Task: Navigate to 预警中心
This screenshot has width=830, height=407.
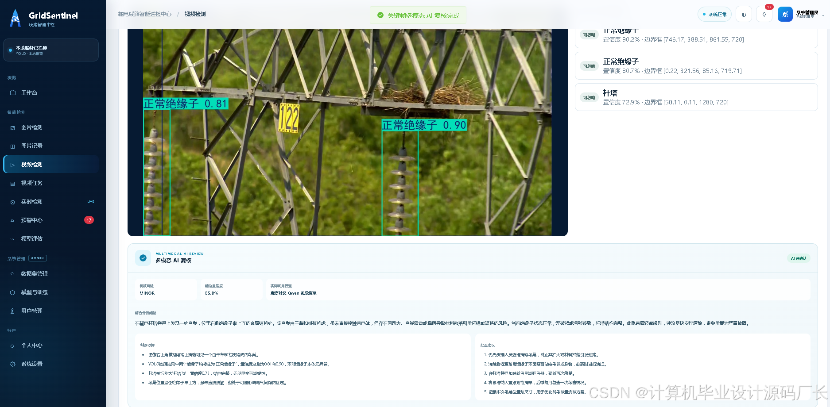Action: coord(51,220)
